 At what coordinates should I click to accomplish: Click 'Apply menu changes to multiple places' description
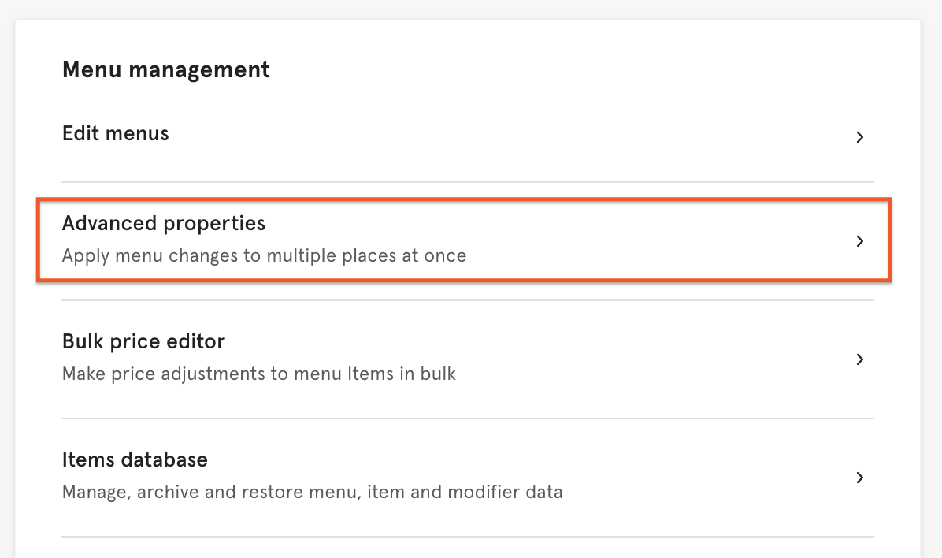point(264,256)
